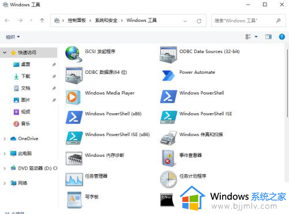Open the view options dropdown arrow
The height and width of the screenshot is (214, 289).
[x=256, y=36]
